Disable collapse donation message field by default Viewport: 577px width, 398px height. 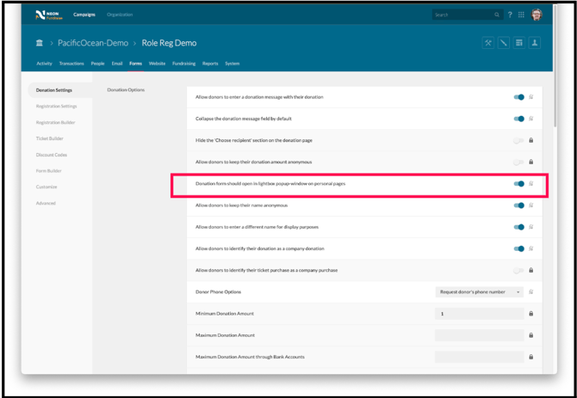point(518,119)
